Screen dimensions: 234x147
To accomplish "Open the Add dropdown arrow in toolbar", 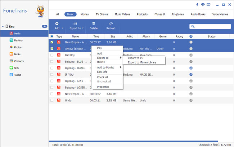I will click(63, 28).
